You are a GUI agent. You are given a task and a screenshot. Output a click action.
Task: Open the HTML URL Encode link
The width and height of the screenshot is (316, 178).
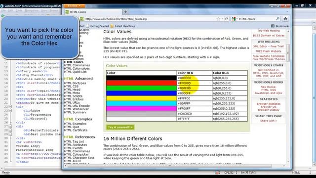tap(77, 106)
